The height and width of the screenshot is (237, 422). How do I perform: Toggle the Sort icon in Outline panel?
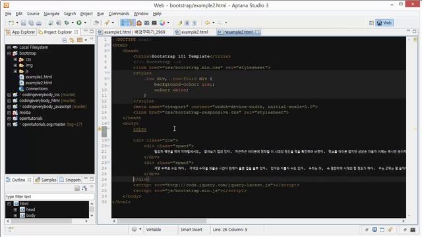pyautogui.click(x=84, y=188)
